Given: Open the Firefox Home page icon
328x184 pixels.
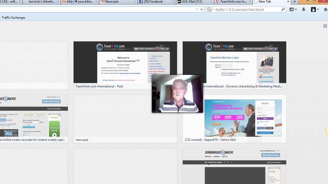Looking at the screenshot, I should click(x=326, y=9).
